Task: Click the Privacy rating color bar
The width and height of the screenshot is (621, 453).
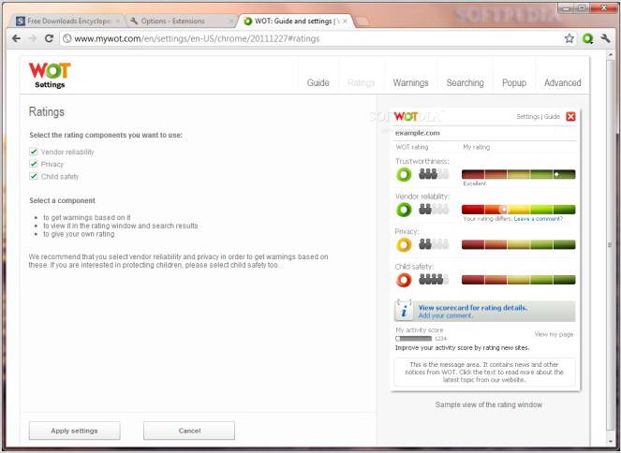Action: tap(518, 245)
